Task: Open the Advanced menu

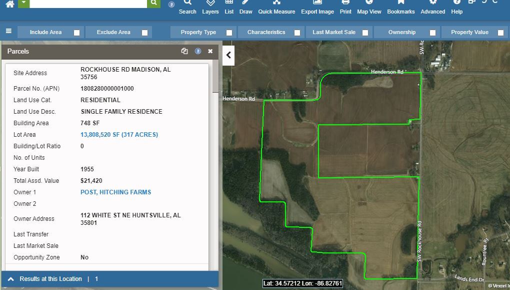Action: click(432, 7)
